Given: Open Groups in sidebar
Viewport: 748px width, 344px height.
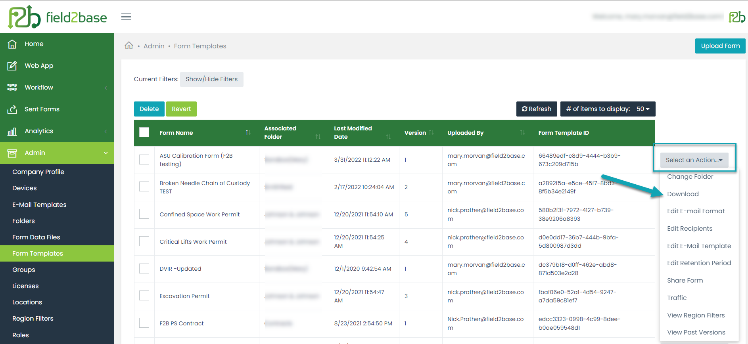Looking at the screenshot, I should tap(23, 269).
